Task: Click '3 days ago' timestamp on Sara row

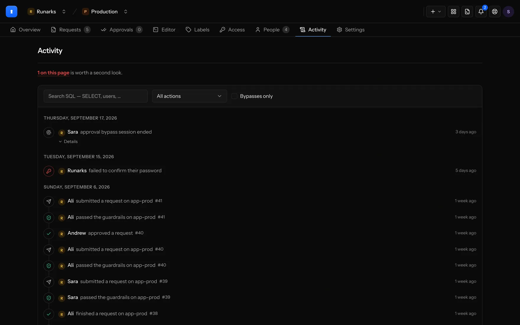Action: point(466,132)
